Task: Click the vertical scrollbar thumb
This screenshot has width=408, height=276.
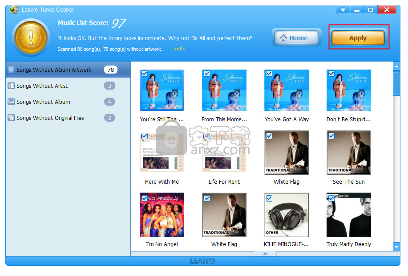Action: pyautogui.click(x=396, y=83)
